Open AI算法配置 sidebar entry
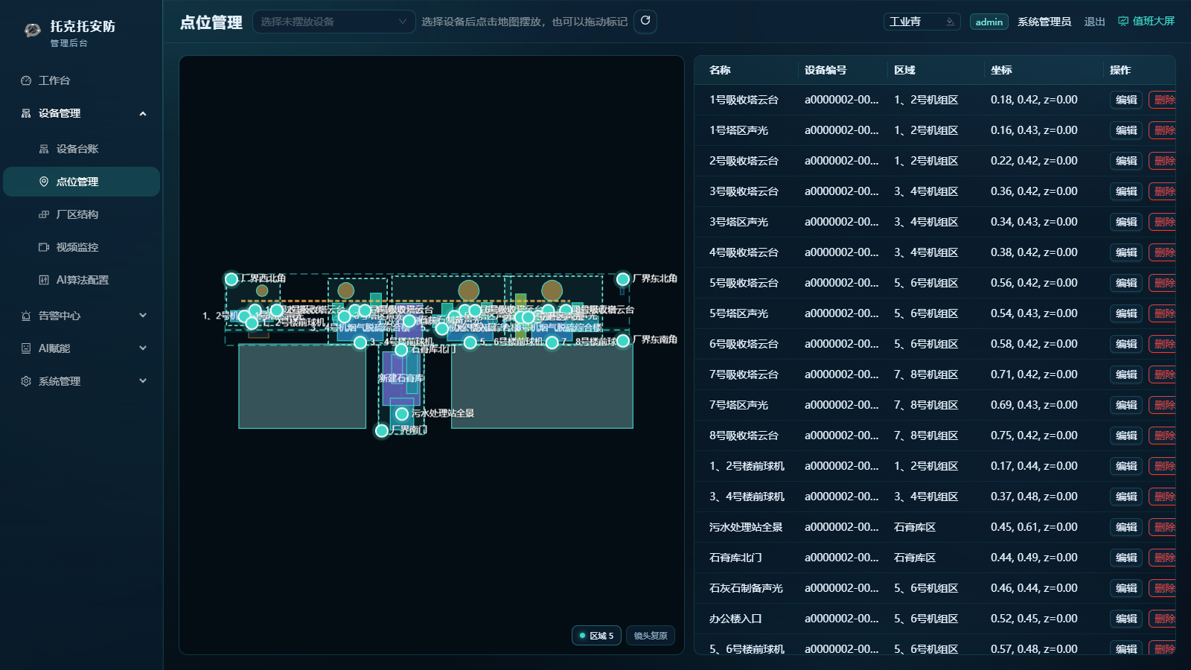Image resolution: width=1191 pixels, height=670 pixels. point(81,280)
